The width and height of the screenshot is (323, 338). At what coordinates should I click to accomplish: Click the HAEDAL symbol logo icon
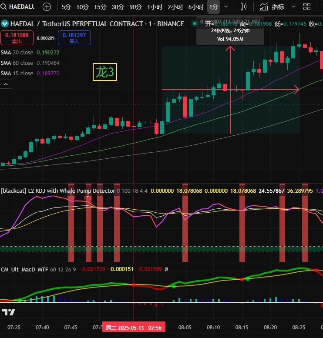[x=4, y=23]
